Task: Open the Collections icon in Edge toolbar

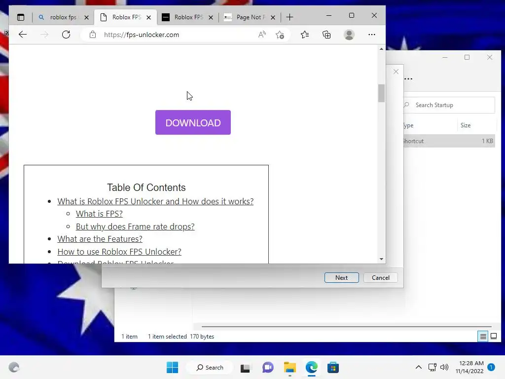Action: 326,35
